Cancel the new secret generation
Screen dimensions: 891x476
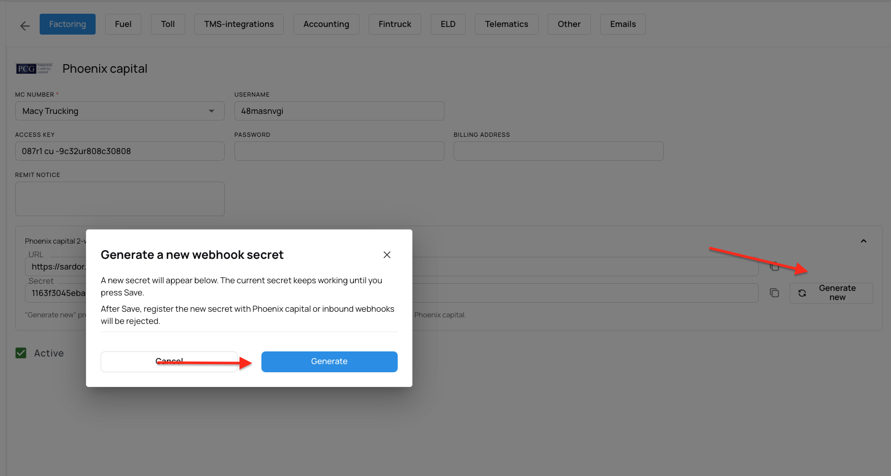click(169, 362)
